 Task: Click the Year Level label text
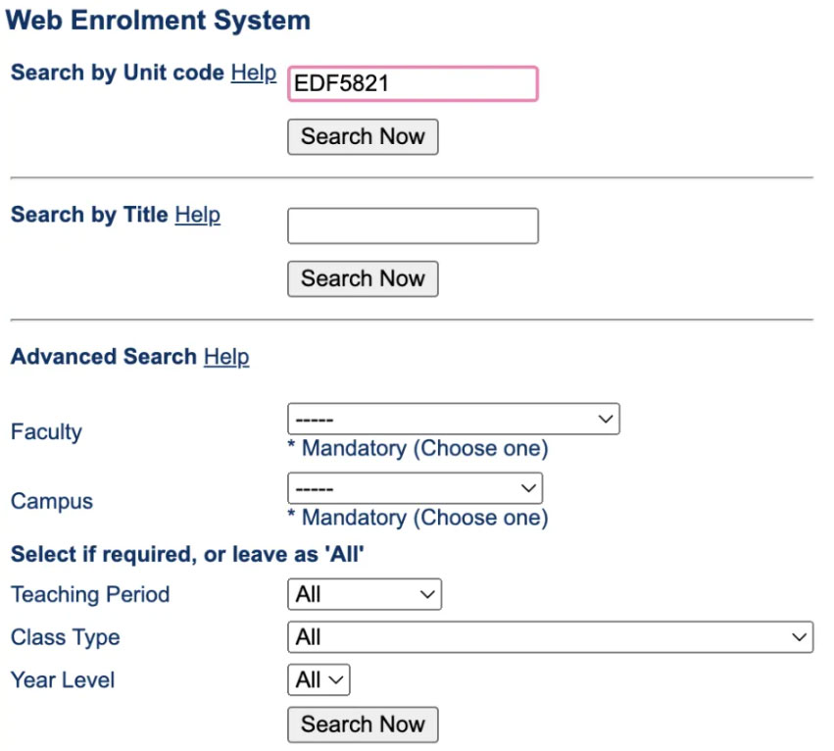pos(63,679)
